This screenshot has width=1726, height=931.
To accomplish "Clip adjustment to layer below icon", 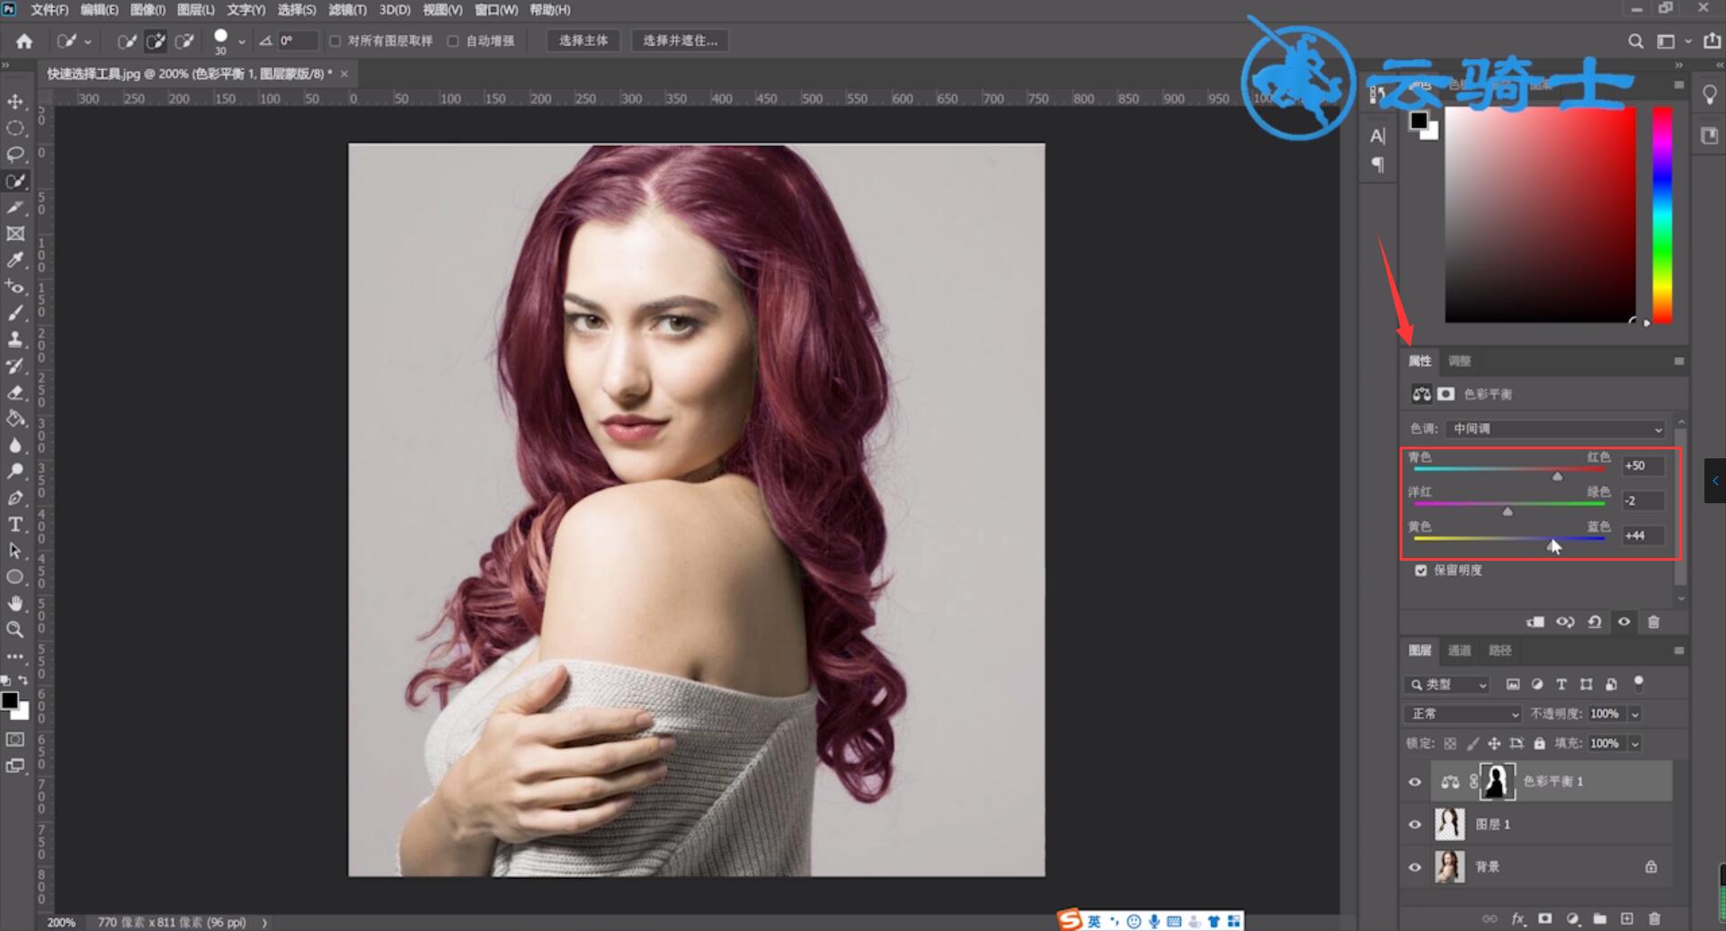I will [x=1535, y=622].
